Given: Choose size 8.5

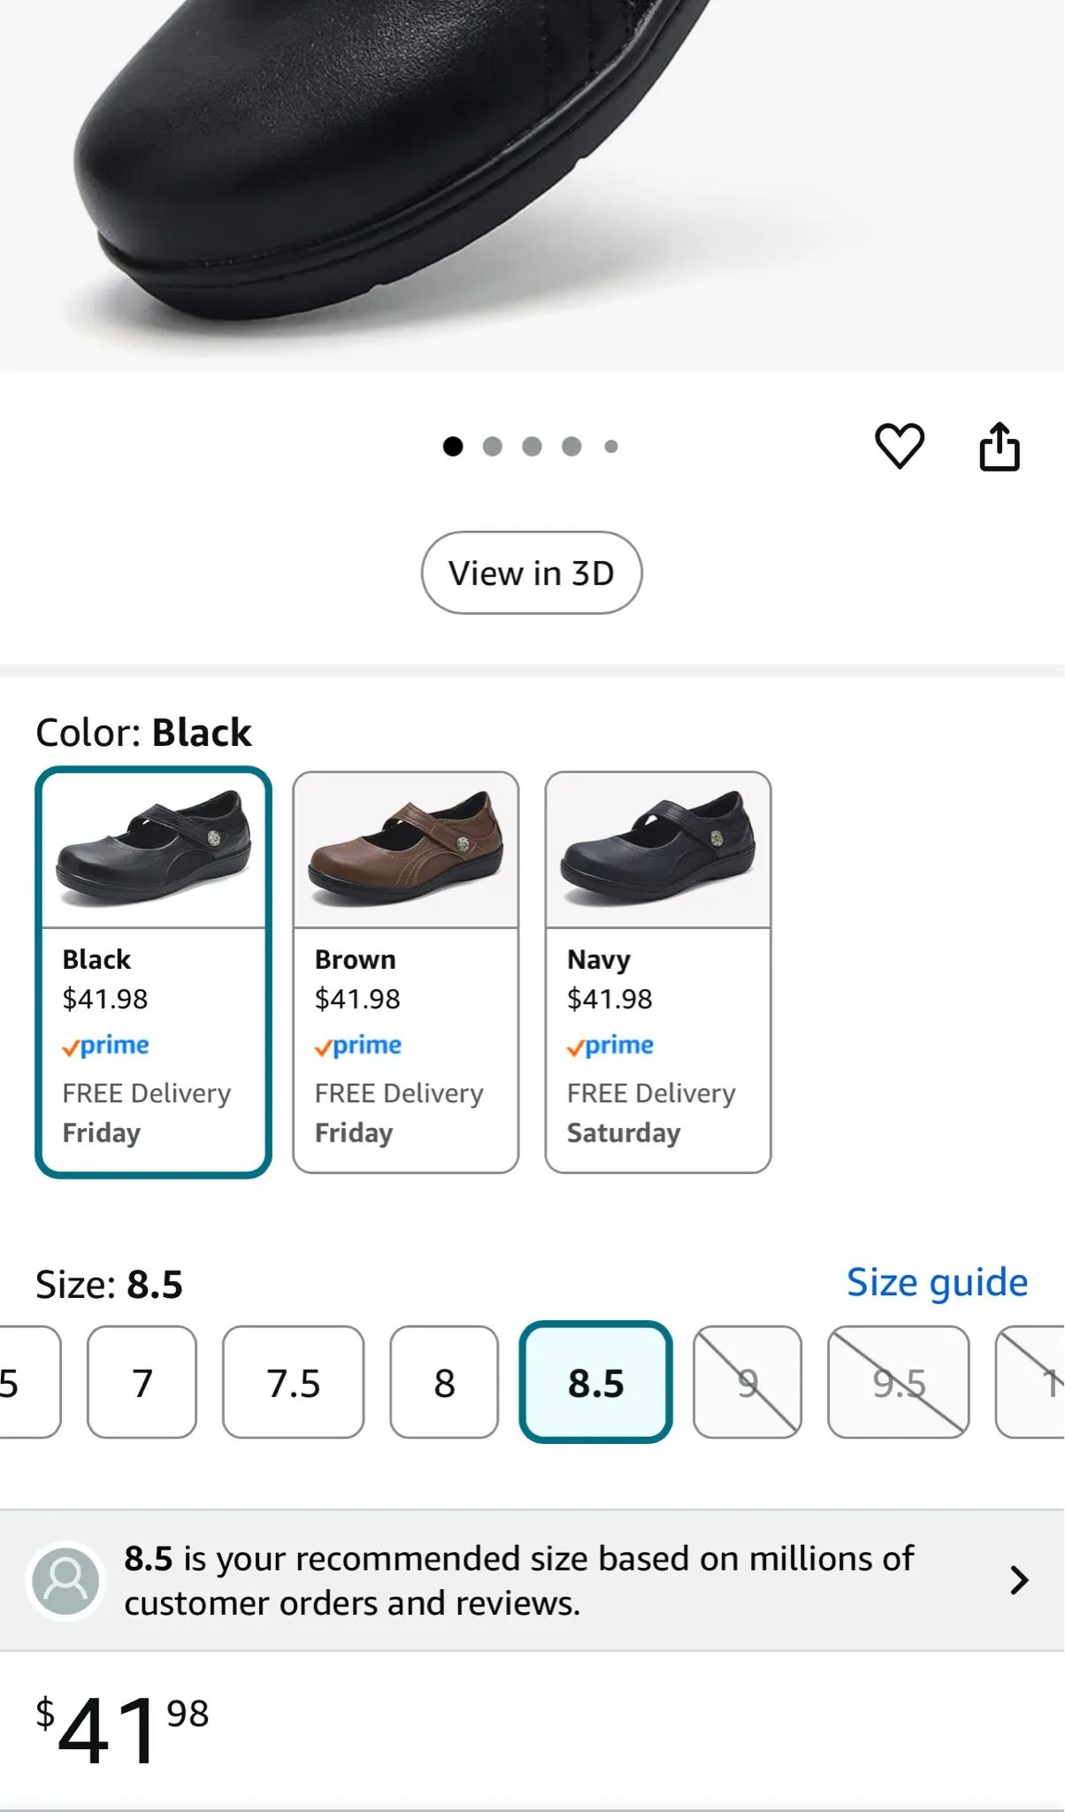Looking at the screenshot, I should click(x=595, y=1382).
